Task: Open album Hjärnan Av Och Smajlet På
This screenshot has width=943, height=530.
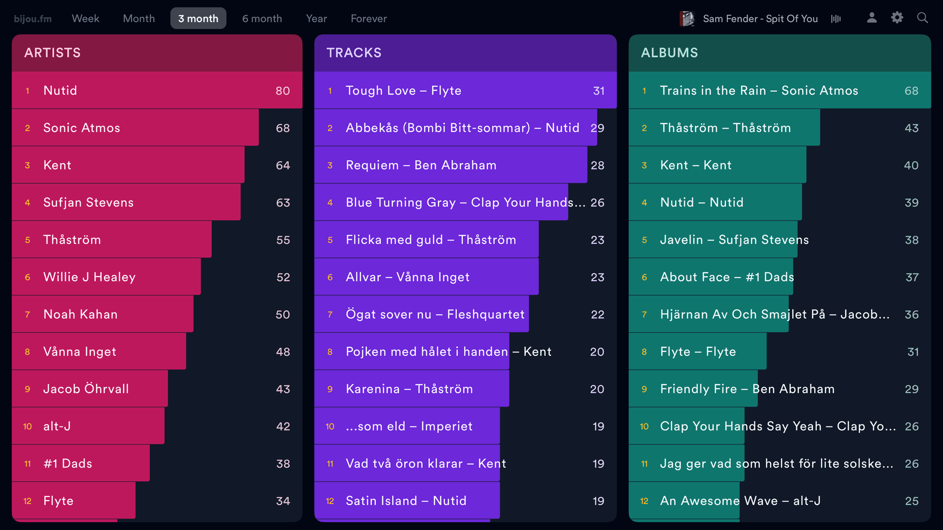Action: click(x=780, y=314)
